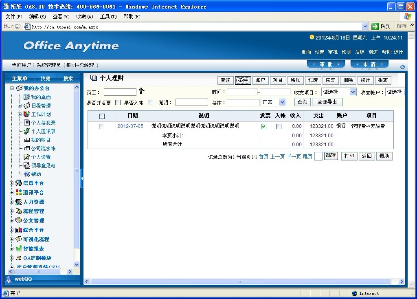Open 个人设置 in sidebar tree
This screenshot has height=299, width=417.
41,157
